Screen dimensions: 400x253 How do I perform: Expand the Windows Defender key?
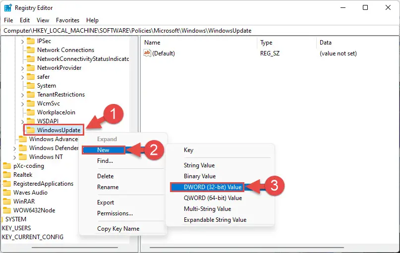coord(14,148)
